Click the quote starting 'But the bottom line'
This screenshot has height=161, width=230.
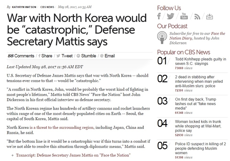pyautogui.click(x=78, y=144)
